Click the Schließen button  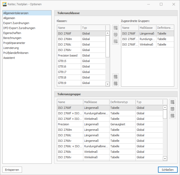(167, 170)
